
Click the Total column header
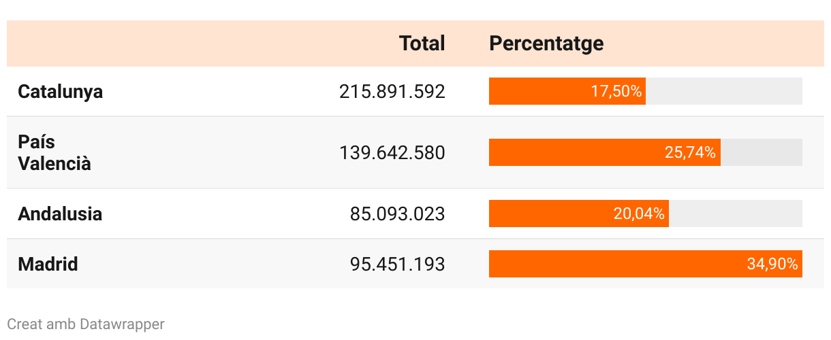click(x=422, y=44)
